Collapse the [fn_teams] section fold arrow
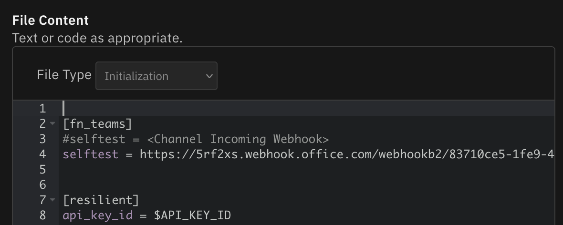Image resolution: width=563 pixels, height=225 pixels. point(53,124)
